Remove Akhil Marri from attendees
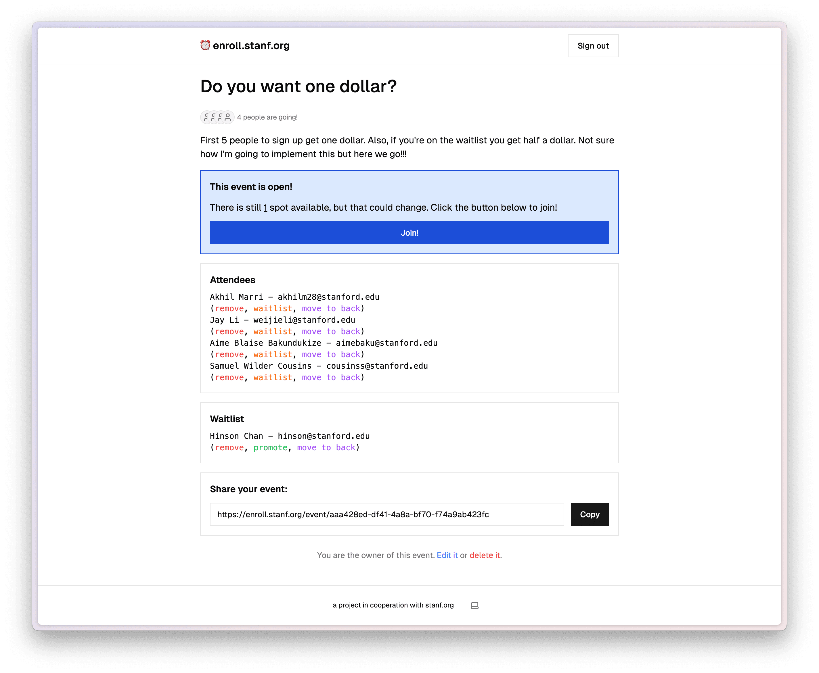Viewport: 819px width, 673px height. 229,309
